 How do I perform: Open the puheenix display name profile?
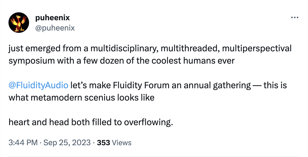[52, 18]
